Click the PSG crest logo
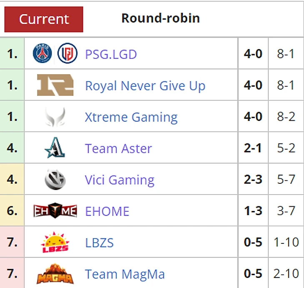The width and height of the screenshot is (304, 288). [x=42, y=54]
